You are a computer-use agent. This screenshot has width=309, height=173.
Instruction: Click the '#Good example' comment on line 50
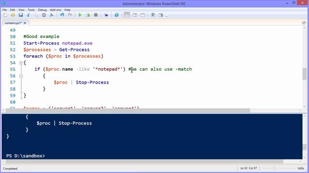point(42,37)
